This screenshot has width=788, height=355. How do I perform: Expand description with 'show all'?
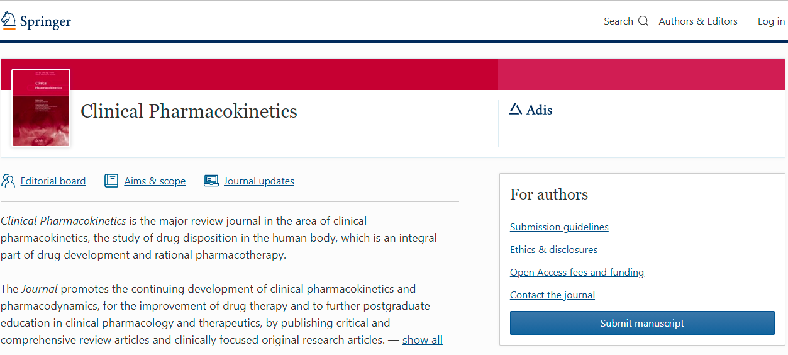(x=422, y=340)
